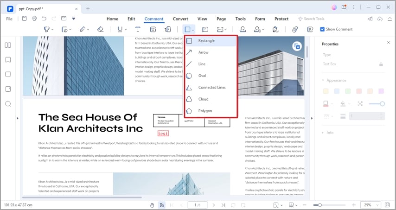Switch to the Edit tab
The width and height of the screenshot is (396, 210).
coord(131,19)
